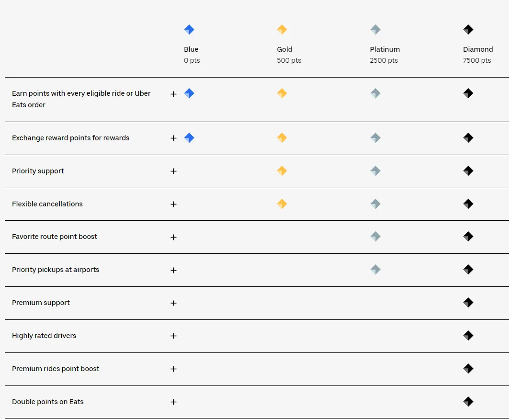This screenshot has width=509, height=419.
Task: Click the Diamond icon in Premium support row
Action: [x=468, y=302]
